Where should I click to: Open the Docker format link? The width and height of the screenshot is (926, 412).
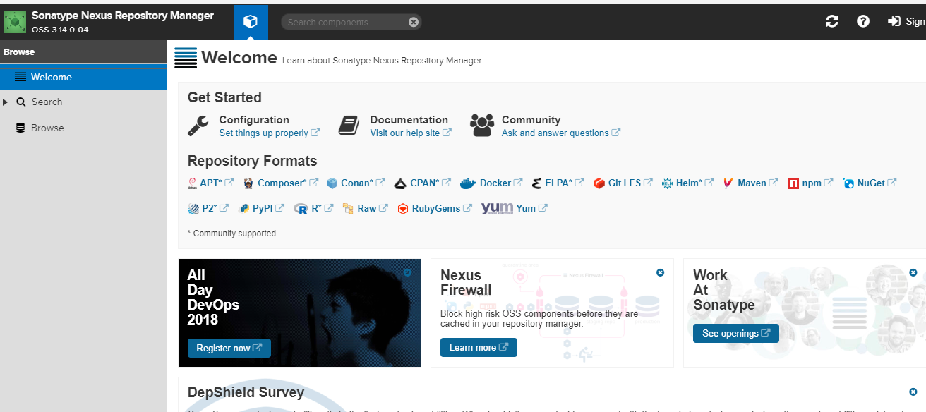501,183
